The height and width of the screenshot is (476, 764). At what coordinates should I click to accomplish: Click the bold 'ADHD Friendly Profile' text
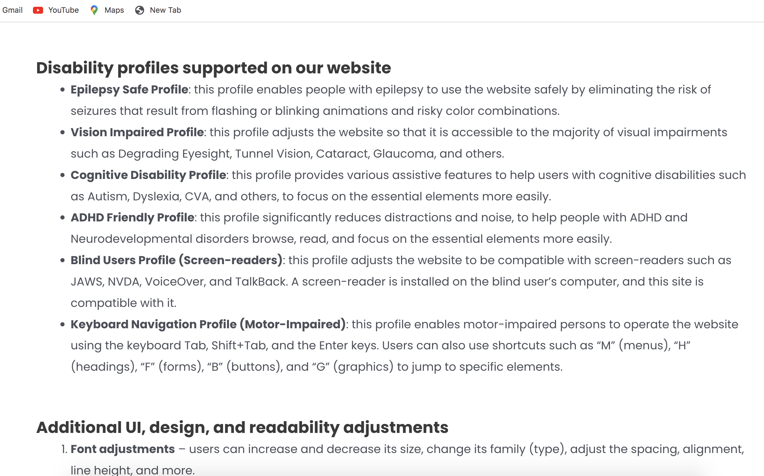click(x=132, y=218)
